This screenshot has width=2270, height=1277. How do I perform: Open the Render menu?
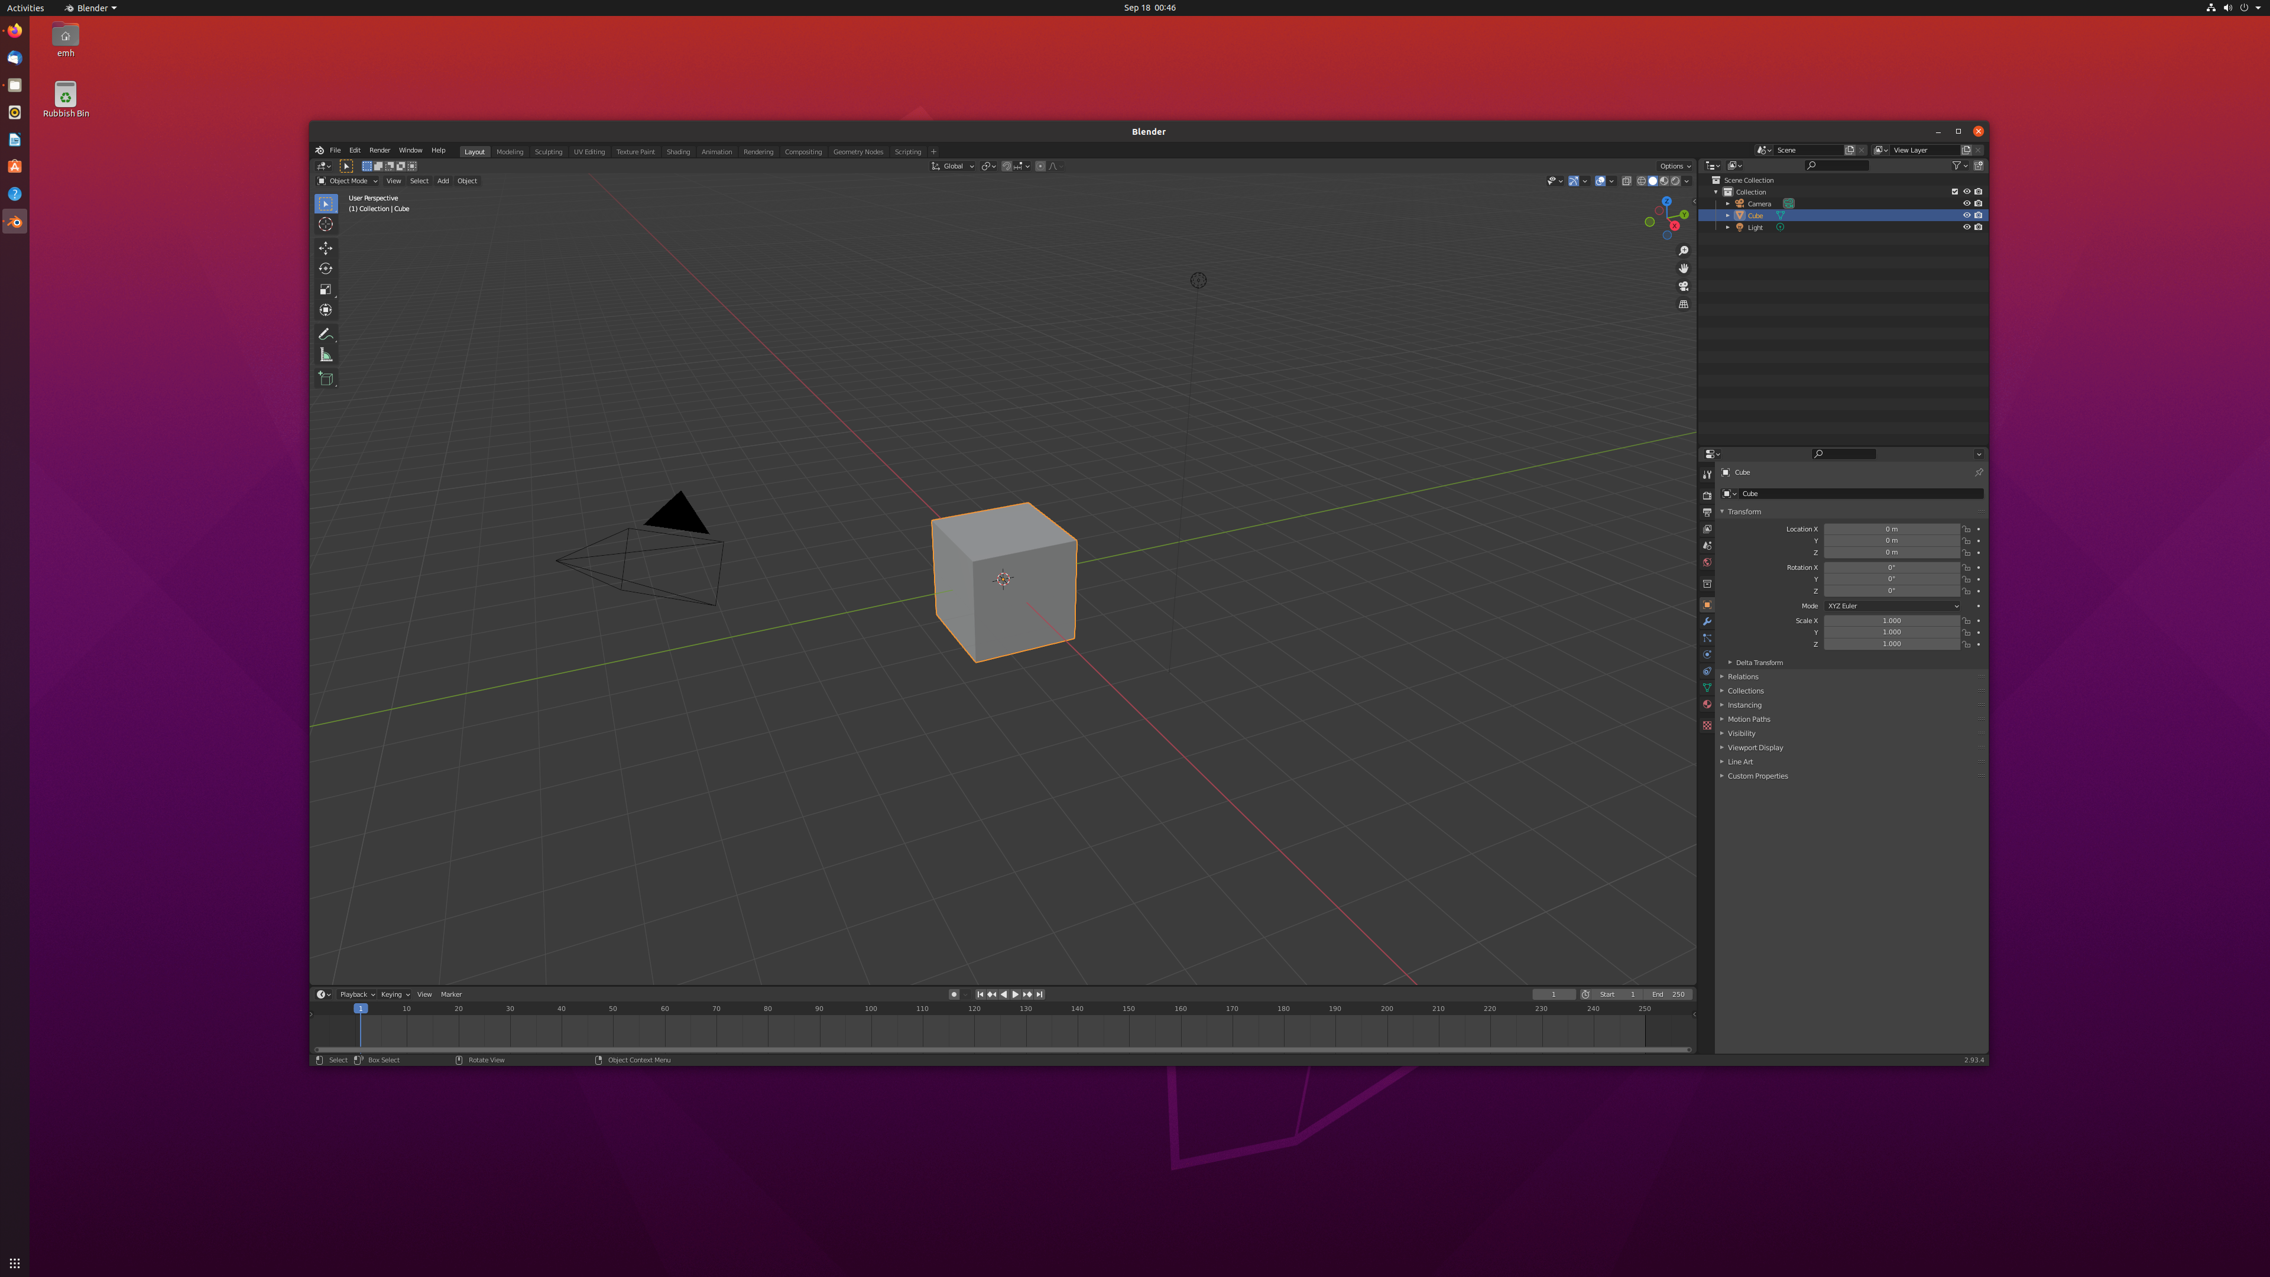(379, 151)
